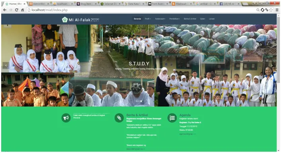Open the Agenda section heading
The width and height of the screenshot is (281, 153).
click(185, 115)
